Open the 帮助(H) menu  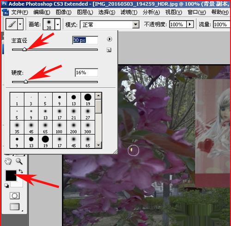pyautogui.click(x=220, y=12)
